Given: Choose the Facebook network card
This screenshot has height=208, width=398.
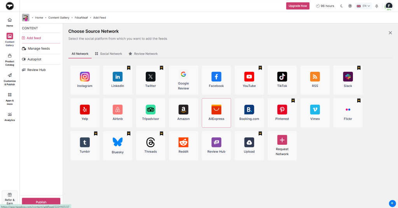Looking at the screenshot, I should 216,80.
